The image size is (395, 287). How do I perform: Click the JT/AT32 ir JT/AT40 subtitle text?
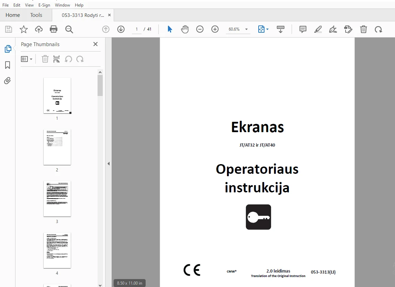click(x=257, y=145)
